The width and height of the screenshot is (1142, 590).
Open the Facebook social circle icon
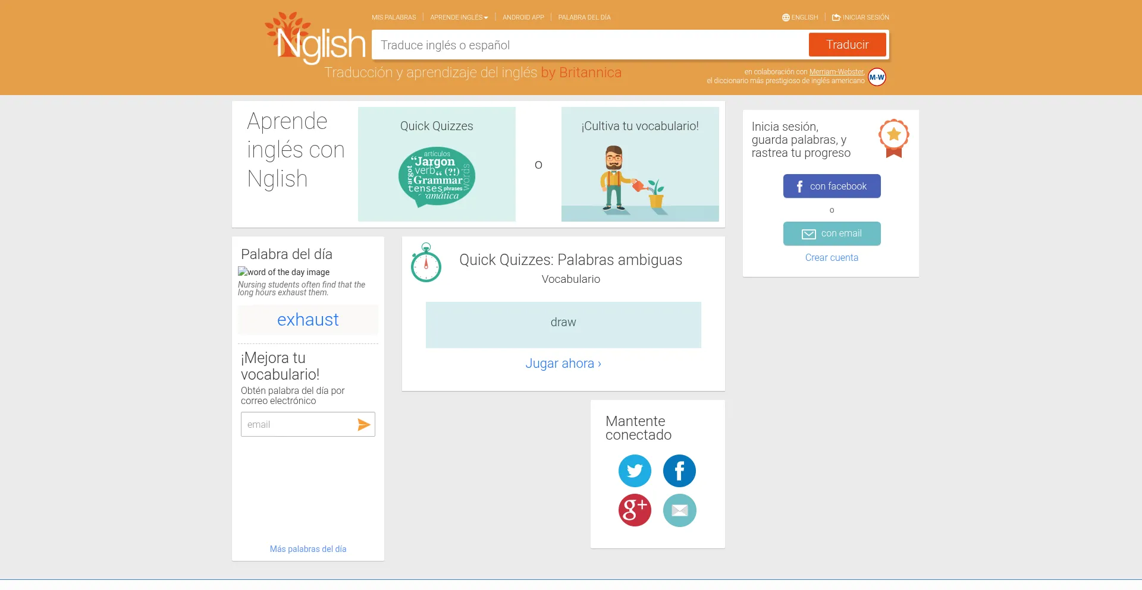pyautogui.click(x=679, y=471)
